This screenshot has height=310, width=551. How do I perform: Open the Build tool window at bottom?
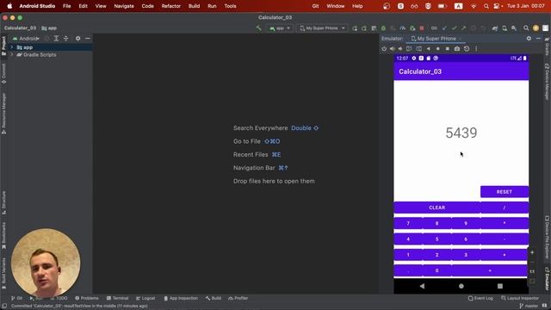click(214, 298)
